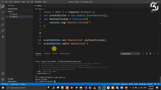Split the terminal panel
Viewport: 161px width, 90px height.
(147, 53)
